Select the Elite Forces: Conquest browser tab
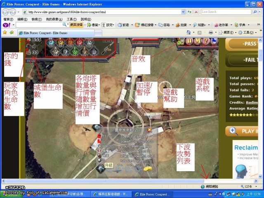 pyautogui.click(x=56, y=33)
